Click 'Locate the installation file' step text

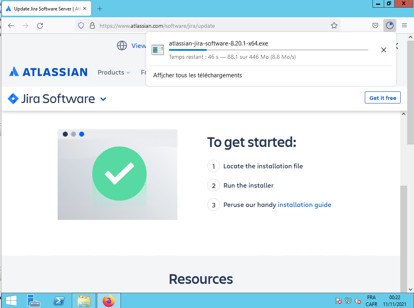pos(263,166)
